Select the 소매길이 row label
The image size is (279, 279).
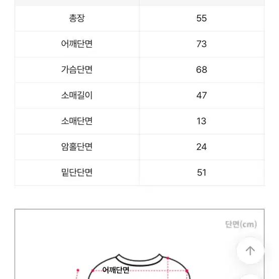click(77, 95)
